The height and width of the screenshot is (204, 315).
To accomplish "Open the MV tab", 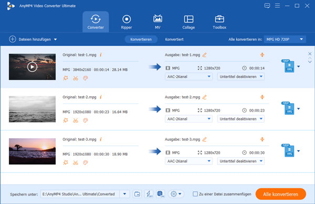I will (157, 22).
